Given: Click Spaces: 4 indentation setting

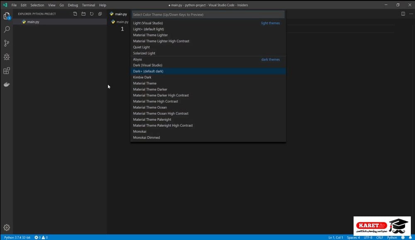Looking at the screenshot, I should [353, 238].
